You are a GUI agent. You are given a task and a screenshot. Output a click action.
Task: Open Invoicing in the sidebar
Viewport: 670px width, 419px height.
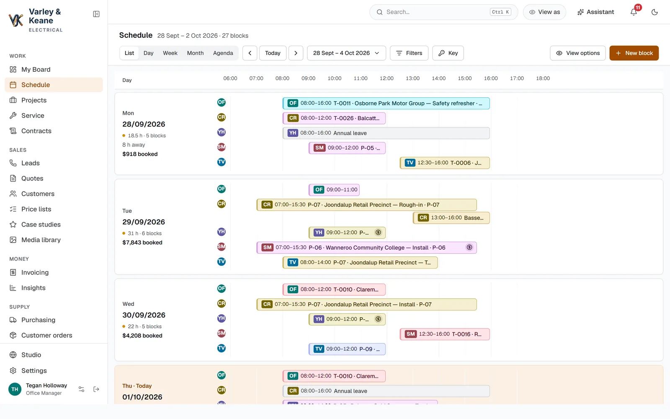(x=54, y=272)
